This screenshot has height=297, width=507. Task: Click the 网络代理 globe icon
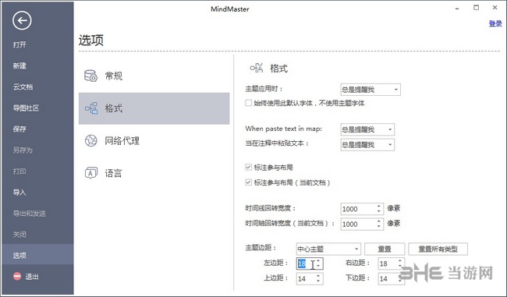click(90, 140)
